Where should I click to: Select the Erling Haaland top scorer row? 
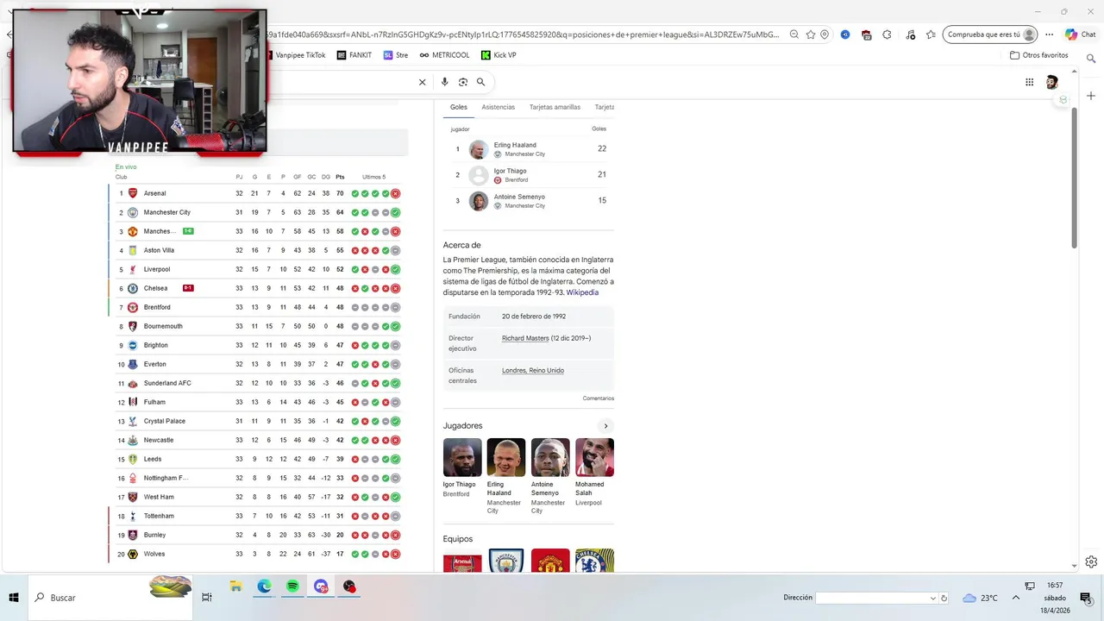coord(529,149)
